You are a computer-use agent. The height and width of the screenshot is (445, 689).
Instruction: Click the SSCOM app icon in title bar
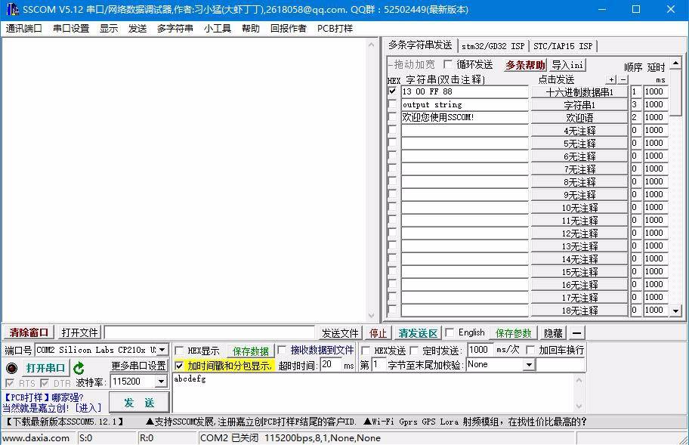(x=11, y=10)
